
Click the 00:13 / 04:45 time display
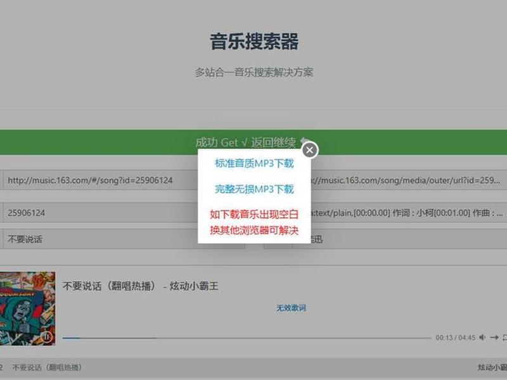[455, 338]
